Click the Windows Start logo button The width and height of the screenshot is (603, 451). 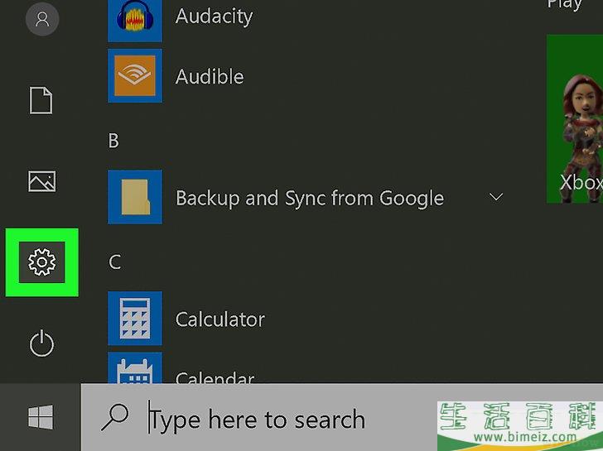point(41,417)
